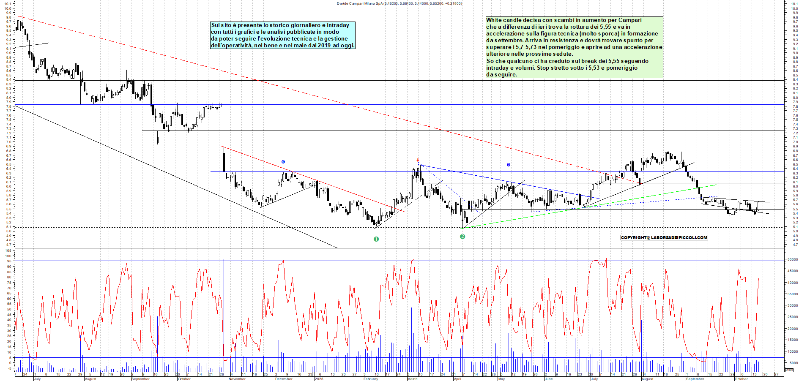Click the February label on the date axis
Image resolution: width=799 pixels, height=381 pixels.
click(370, 379)
